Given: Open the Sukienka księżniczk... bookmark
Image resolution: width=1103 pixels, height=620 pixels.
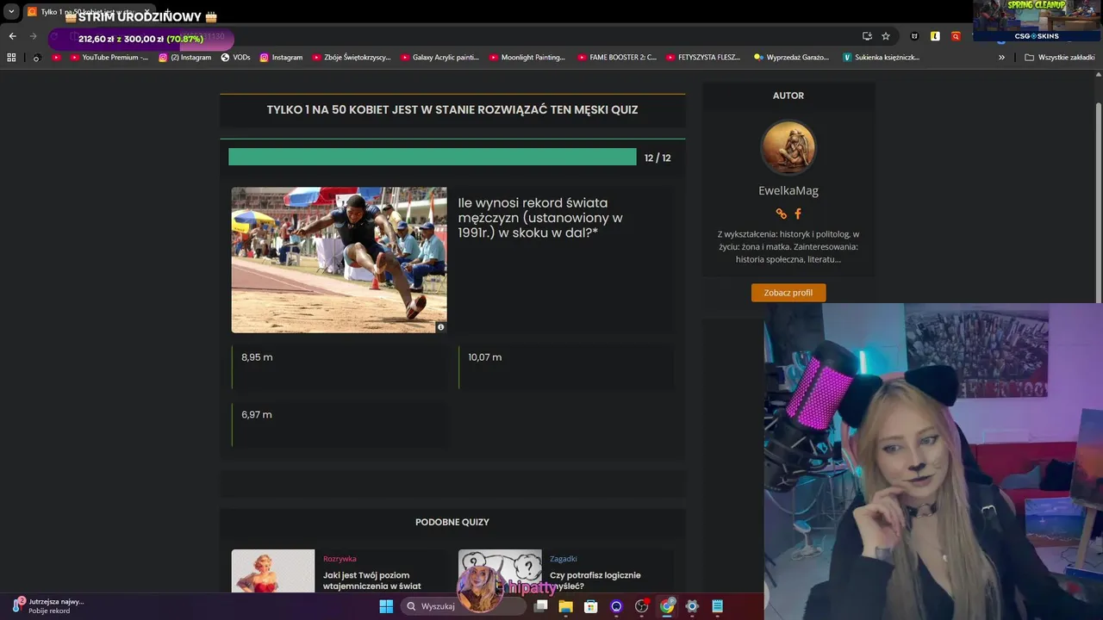Looking at the screenshot, I should pos(882,58).
